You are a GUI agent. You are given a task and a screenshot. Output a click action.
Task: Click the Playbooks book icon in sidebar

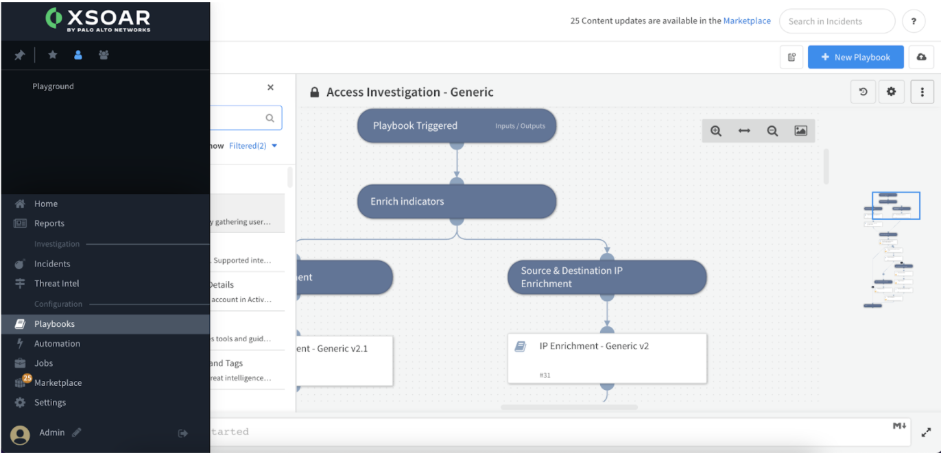(20, 324)
